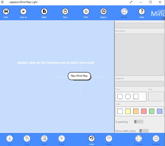Select circle node form
Image resolution: width=165 pixels, height=146 pixels.
[x=128, y=96]
